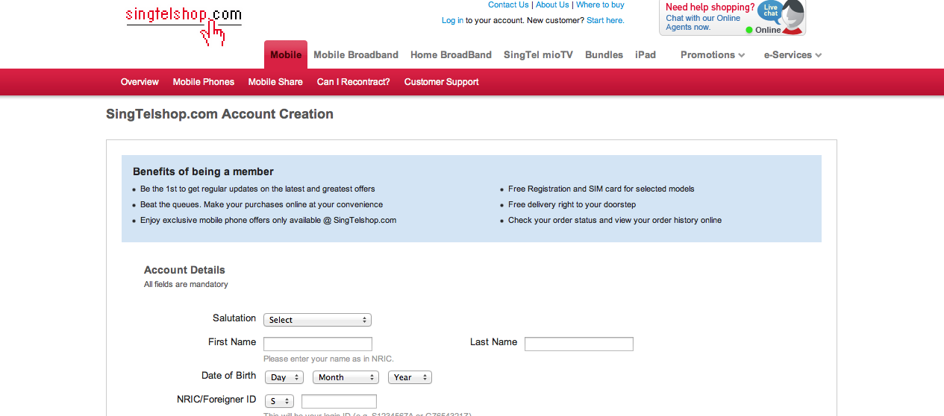Click the singtelshop.com logo

pyautogui.click(x=184, y=25)
